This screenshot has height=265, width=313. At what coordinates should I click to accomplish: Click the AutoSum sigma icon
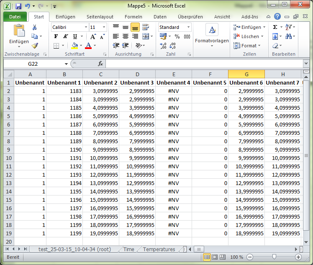(275, 27)
